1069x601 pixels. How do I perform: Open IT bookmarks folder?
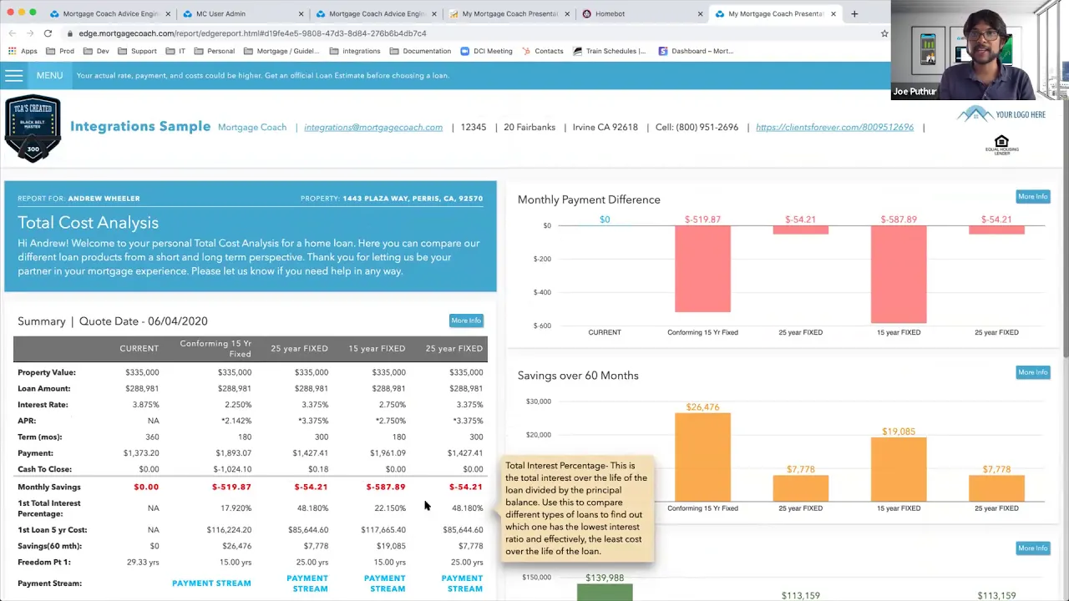tap(175, 51)
